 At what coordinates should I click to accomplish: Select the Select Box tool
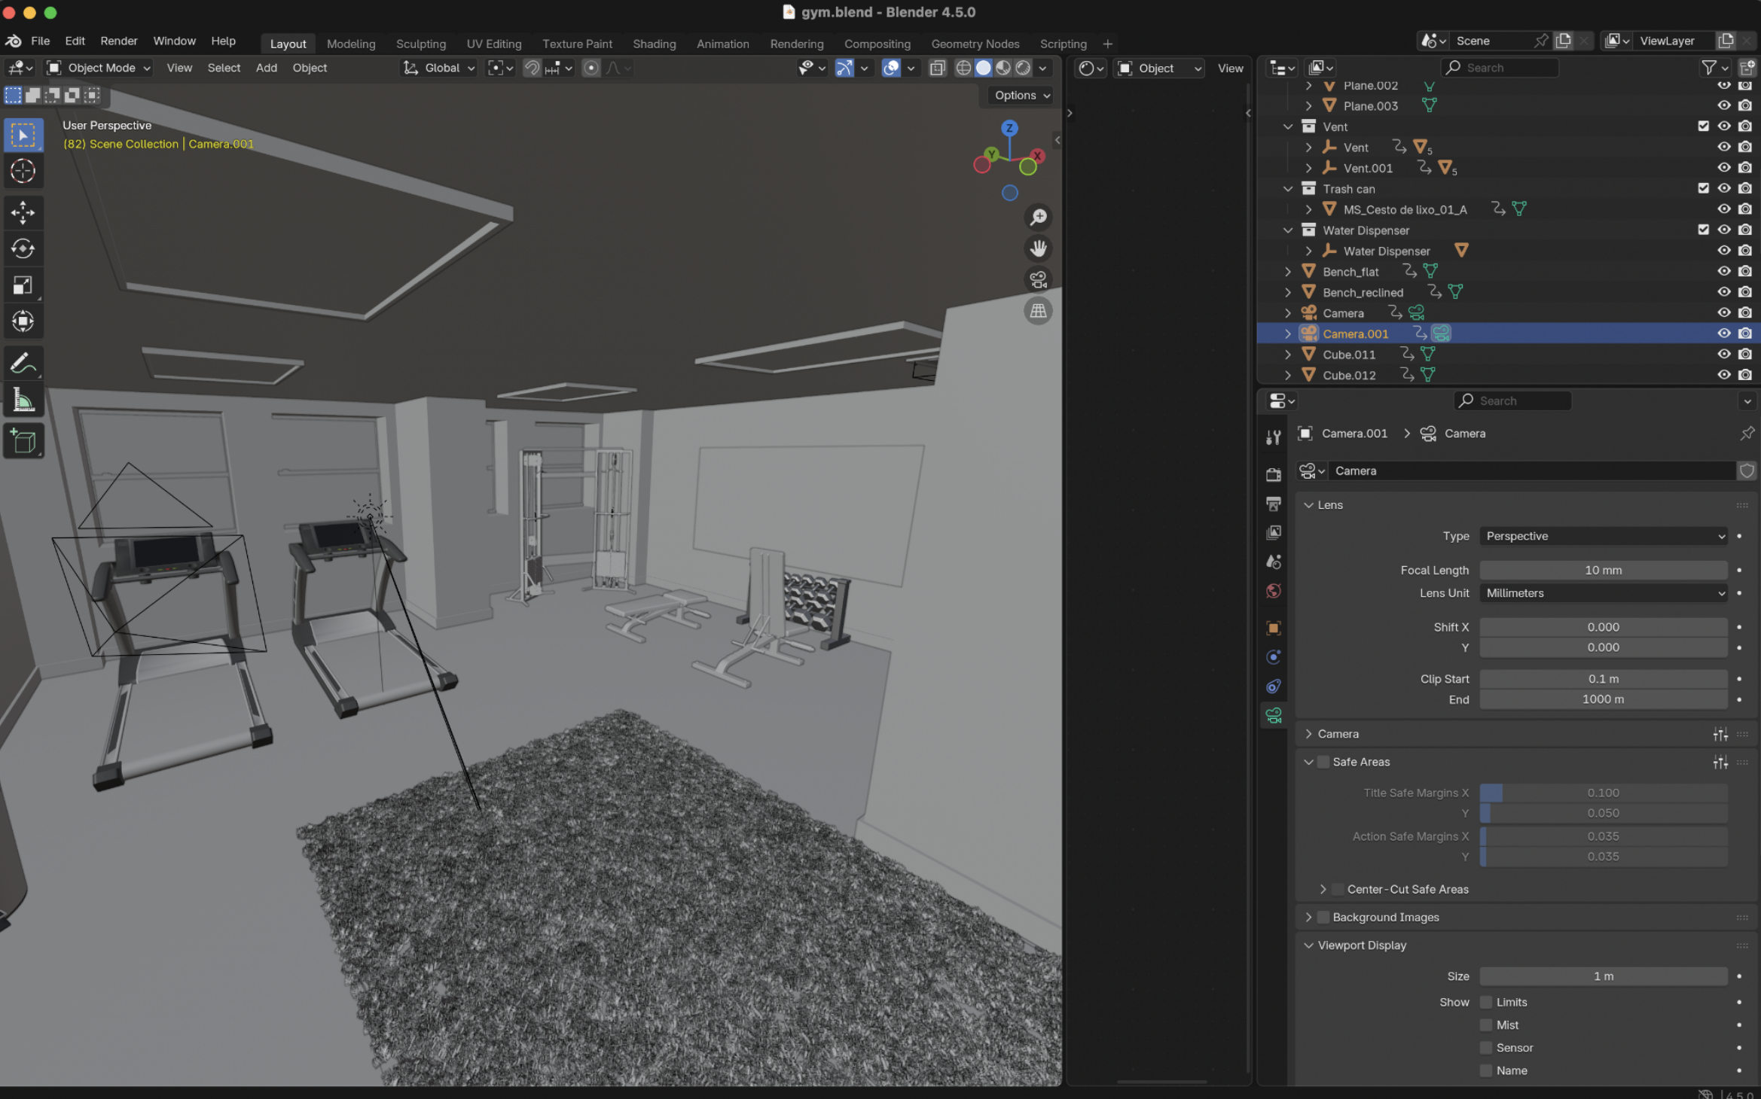[23, 135]
